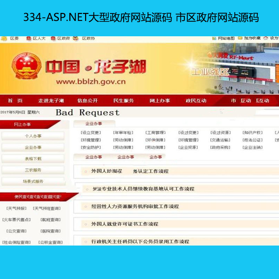
Task: Open 外国人就业许可证书工作流程 list item
Action: 125,224
